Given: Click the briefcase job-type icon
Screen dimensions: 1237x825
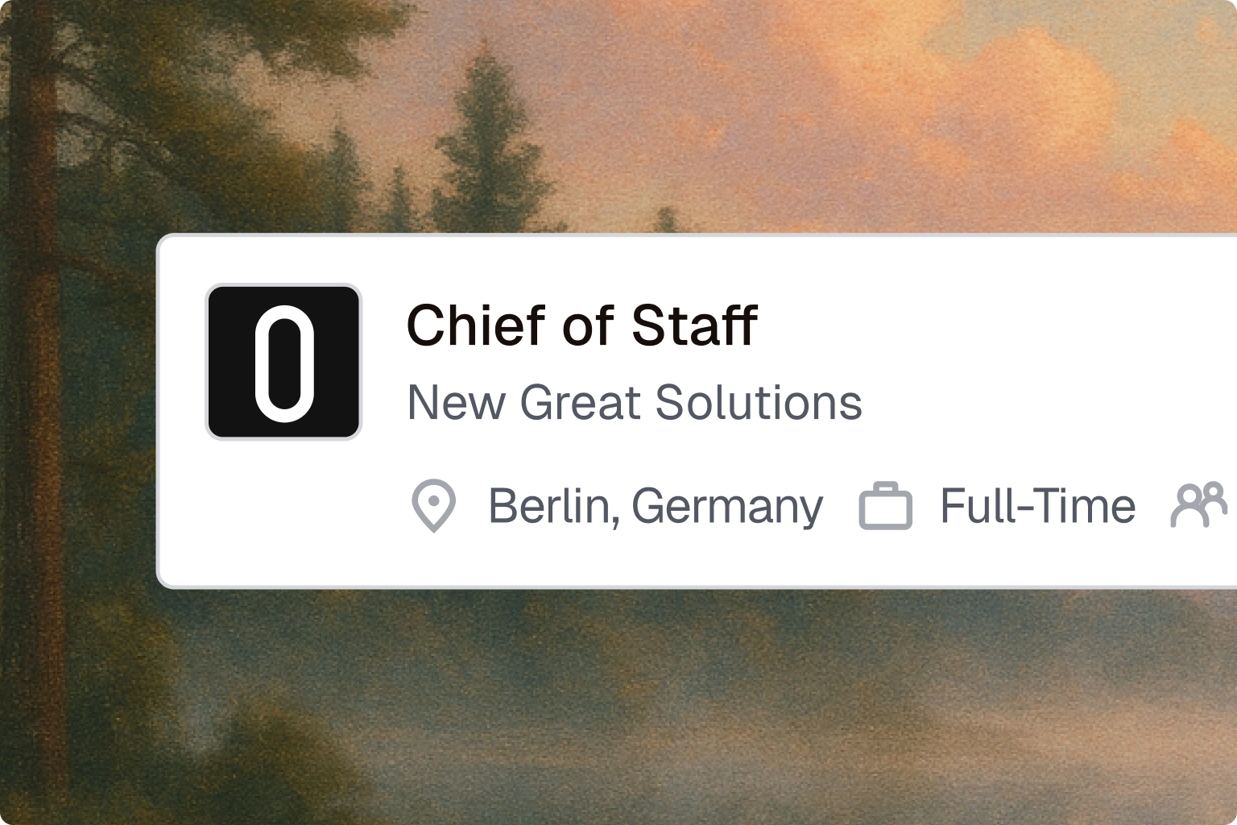Looking at the screenshot, I should coord(885,506).
